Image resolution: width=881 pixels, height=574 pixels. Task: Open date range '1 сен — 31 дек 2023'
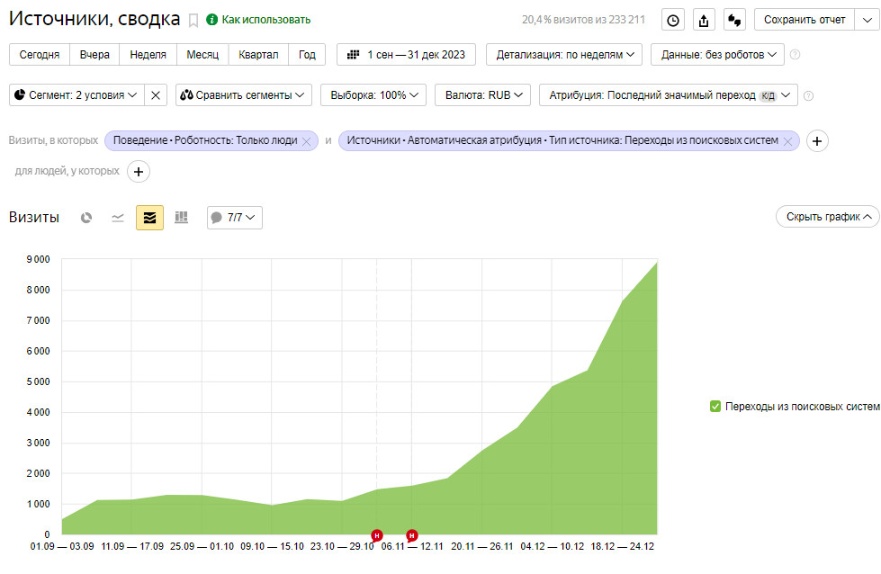click(x=406, y=55)
